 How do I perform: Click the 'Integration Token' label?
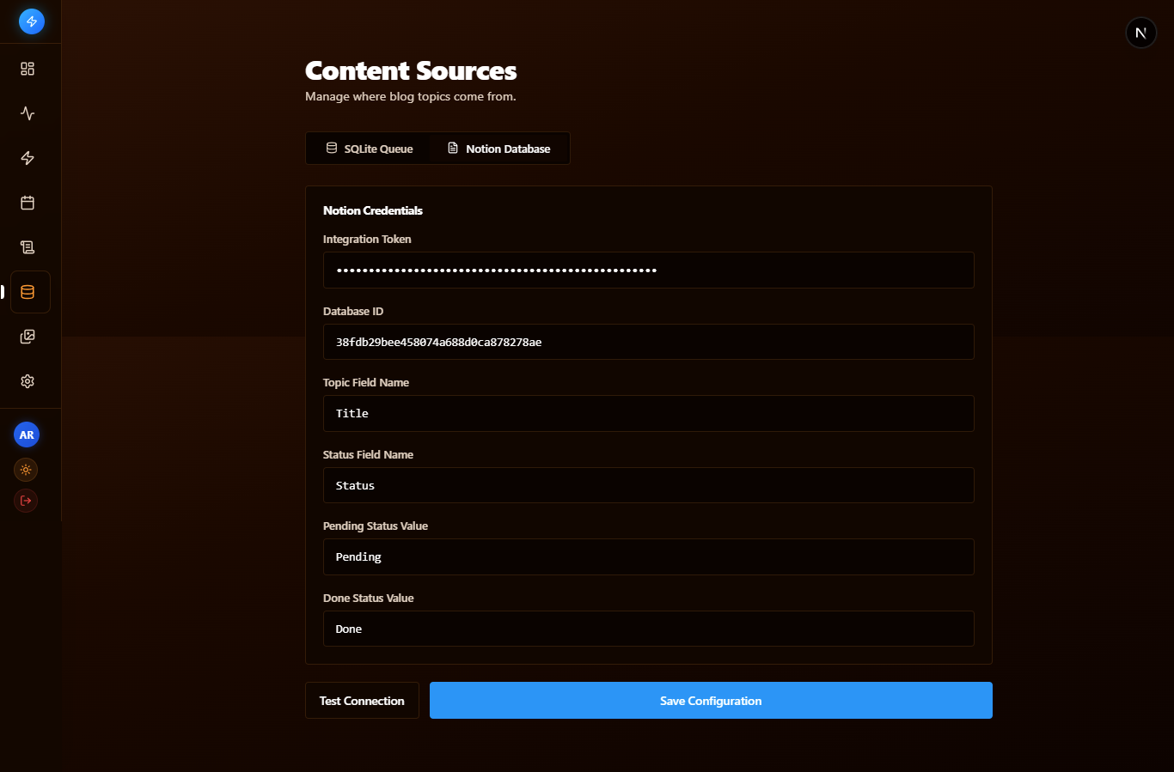point(367,239)
